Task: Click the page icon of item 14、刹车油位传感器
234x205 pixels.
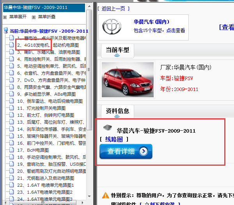Action: tap(12, 129)
